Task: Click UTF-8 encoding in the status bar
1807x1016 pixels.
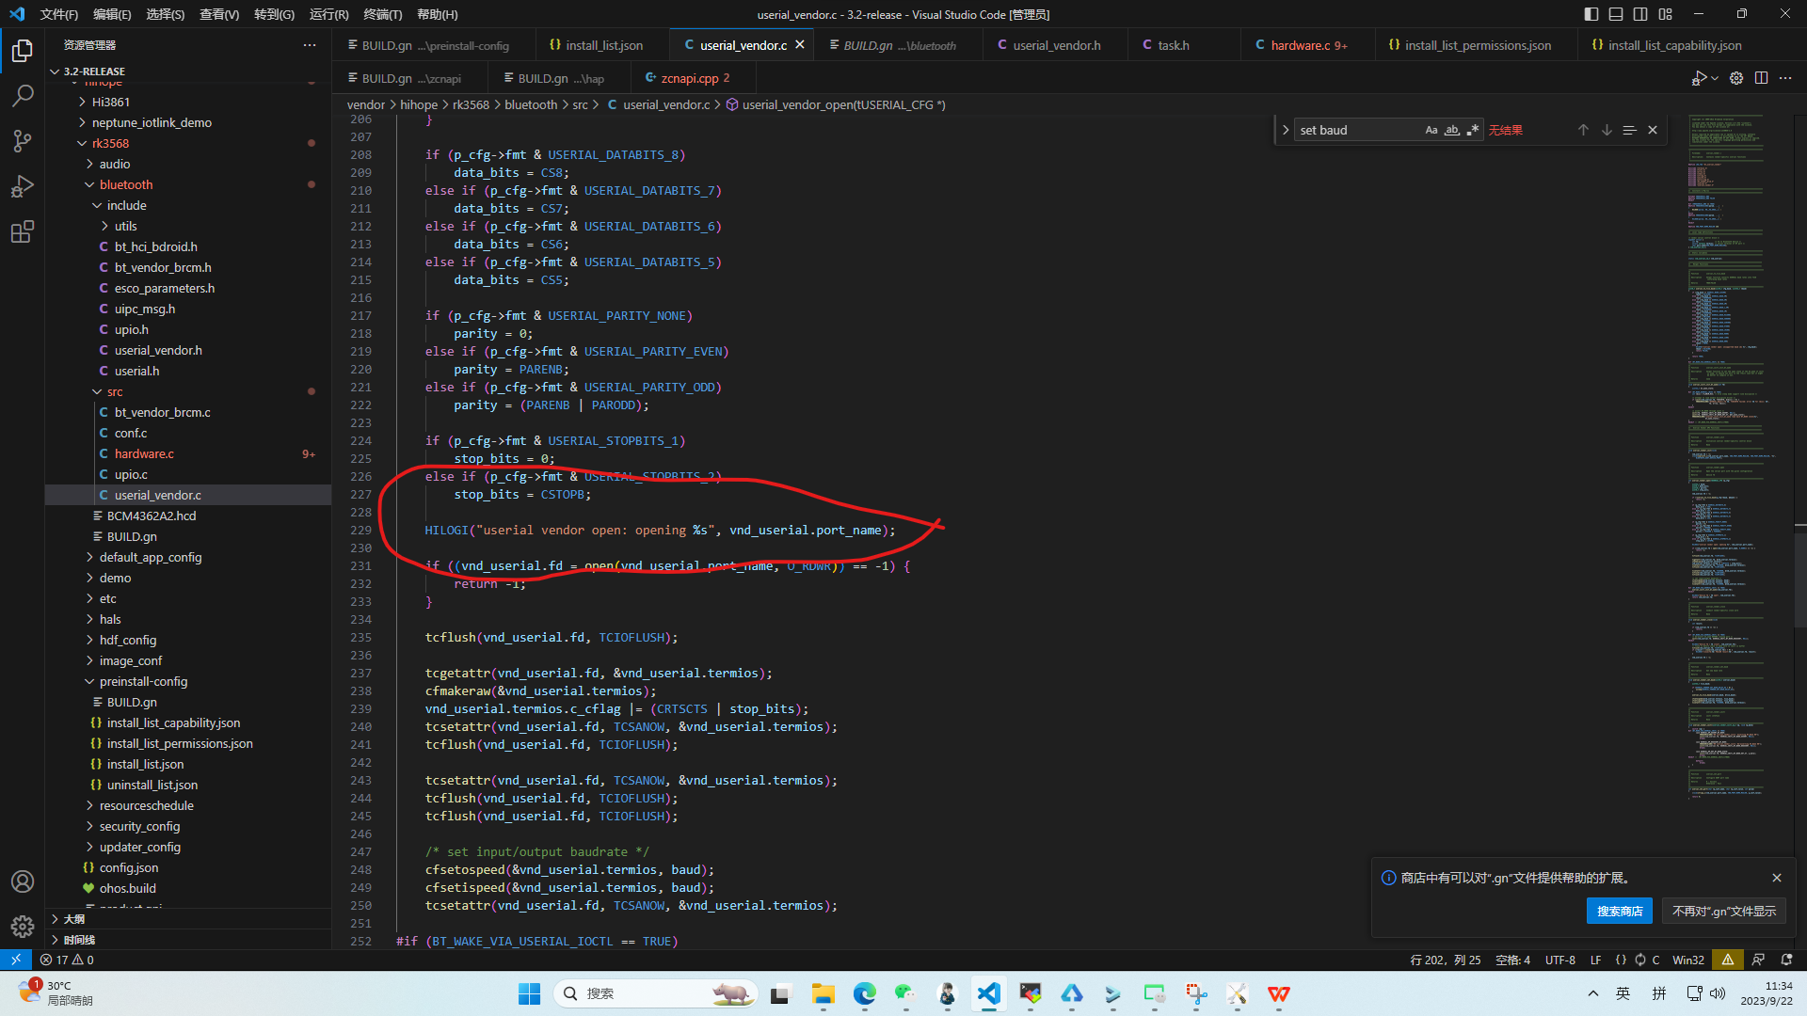Action: [x=1559, y=960]
